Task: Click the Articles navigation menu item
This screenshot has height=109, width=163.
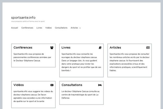Action: (x=74, y=28)
